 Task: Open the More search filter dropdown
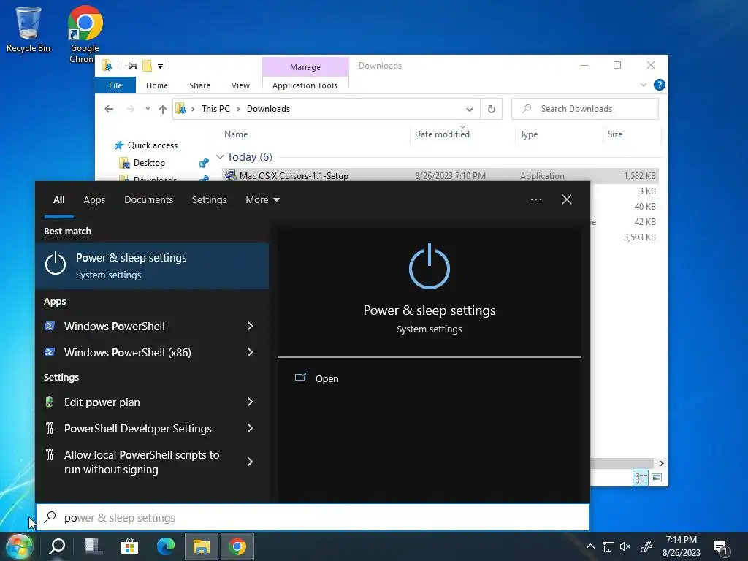pos(262,200)
